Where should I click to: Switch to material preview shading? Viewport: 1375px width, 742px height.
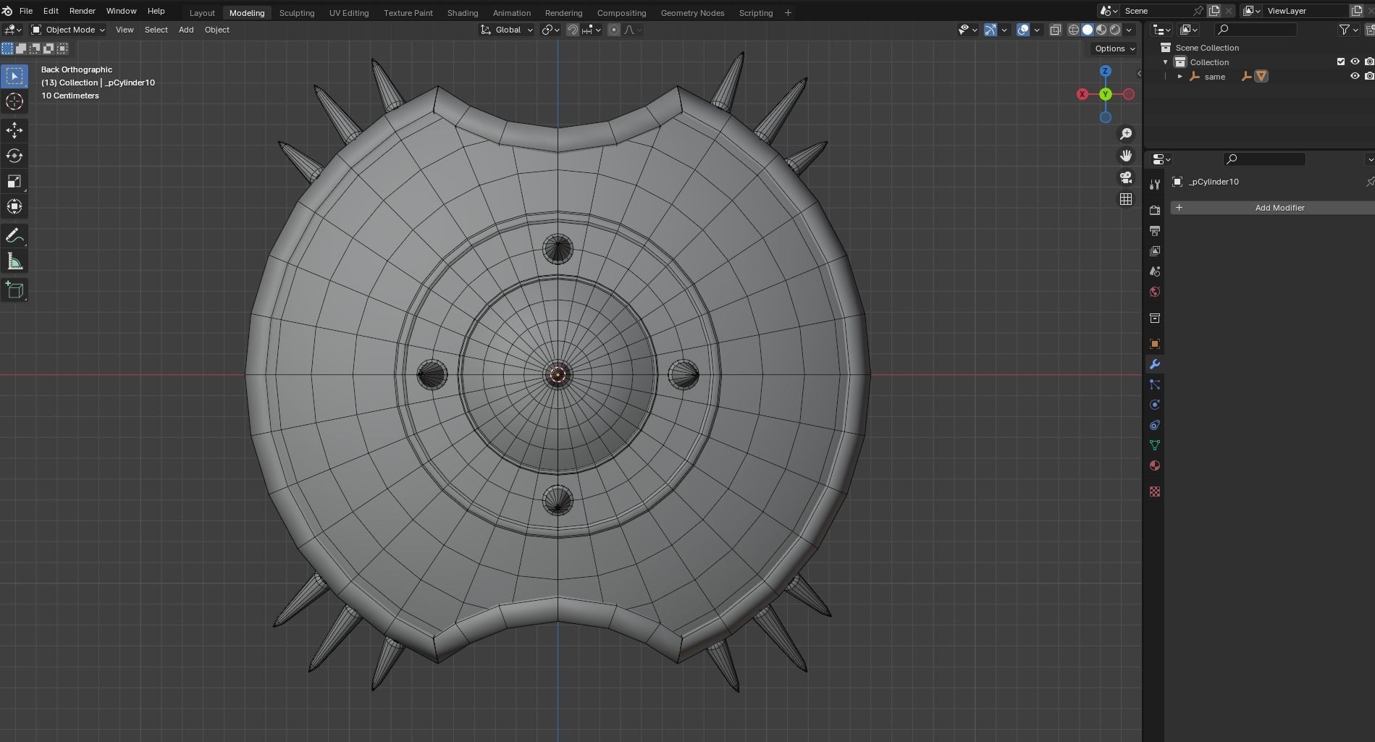click(1101, 30)
